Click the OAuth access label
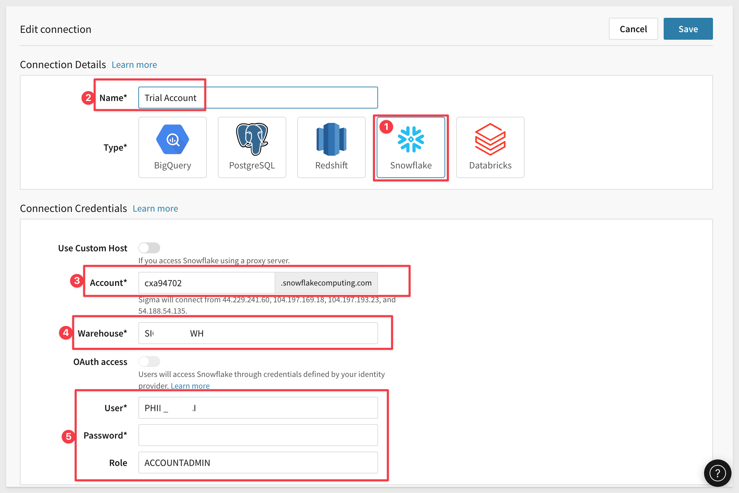Viewport: 739px width, 493px height. click(x=100, y=362)
